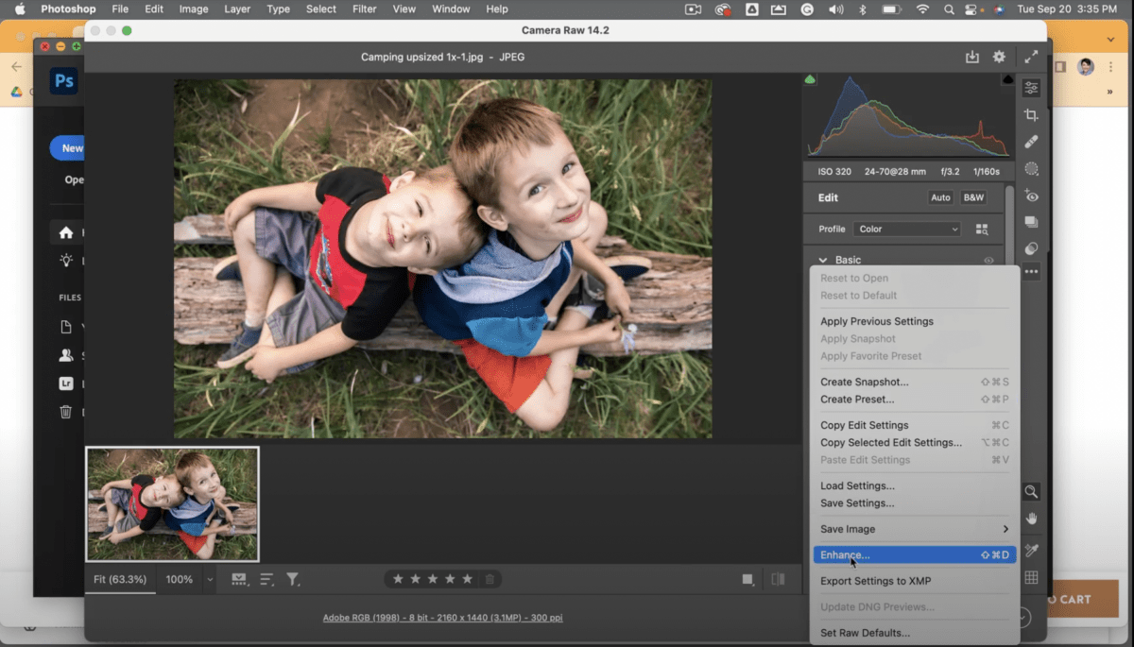Screen dimensions: 1134x647
Task: Click the save image download icon at top right
Action: (972, 57)
